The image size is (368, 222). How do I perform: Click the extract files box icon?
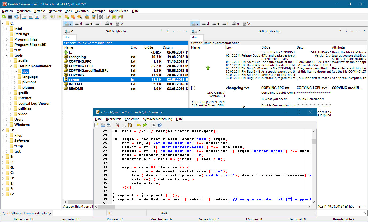(94, 17)
